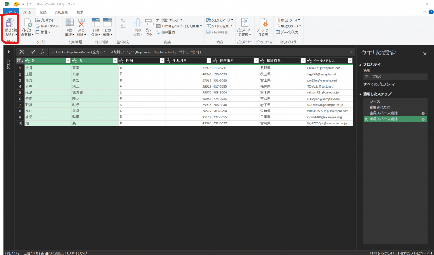
Task: Open the 列の追加 ribbon tab
Action: [61, 12]
